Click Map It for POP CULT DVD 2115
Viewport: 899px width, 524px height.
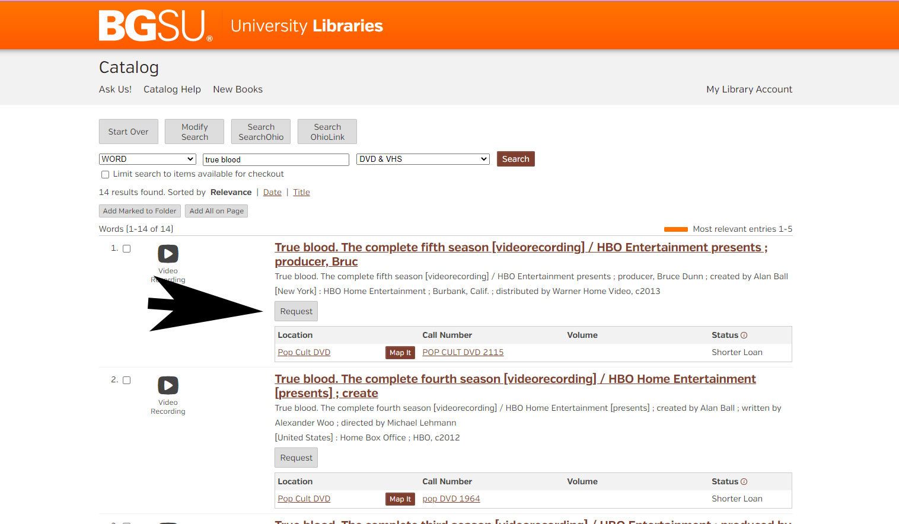coord(400,353)
